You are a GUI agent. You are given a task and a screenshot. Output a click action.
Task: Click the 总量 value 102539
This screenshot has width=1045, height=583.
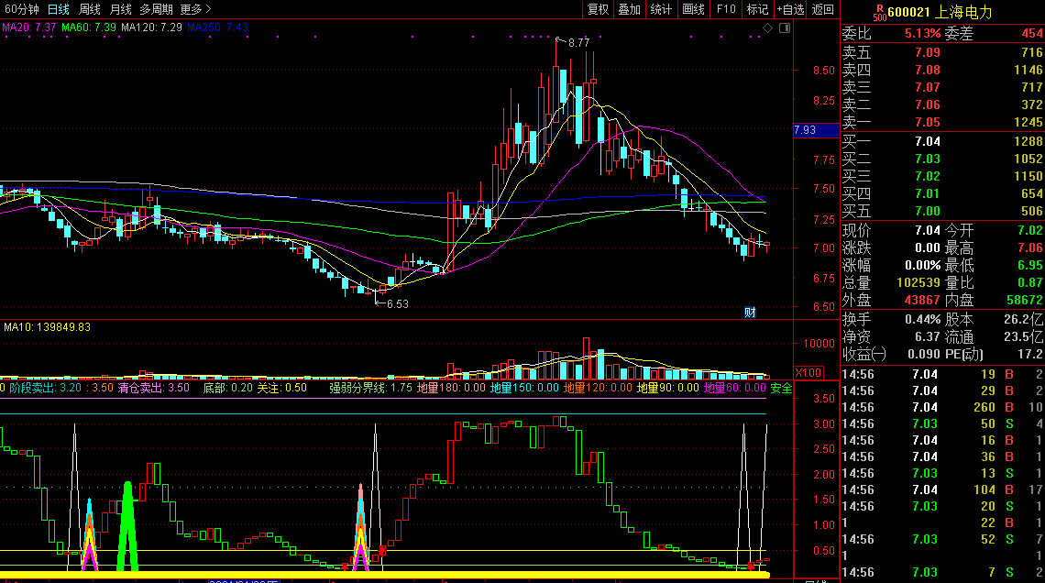coord(918,282)
